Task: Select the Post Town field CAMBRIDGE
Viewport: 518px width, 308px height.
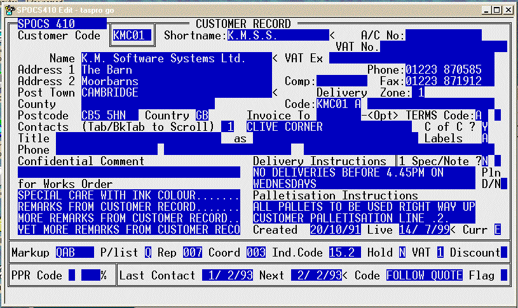Action: [176, 93]
